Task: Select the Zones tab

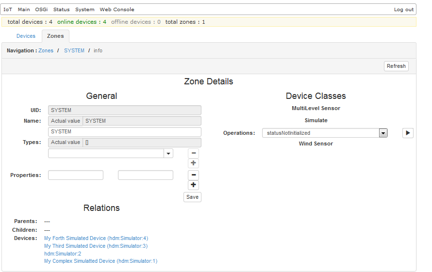Action: tap(55, 36)
